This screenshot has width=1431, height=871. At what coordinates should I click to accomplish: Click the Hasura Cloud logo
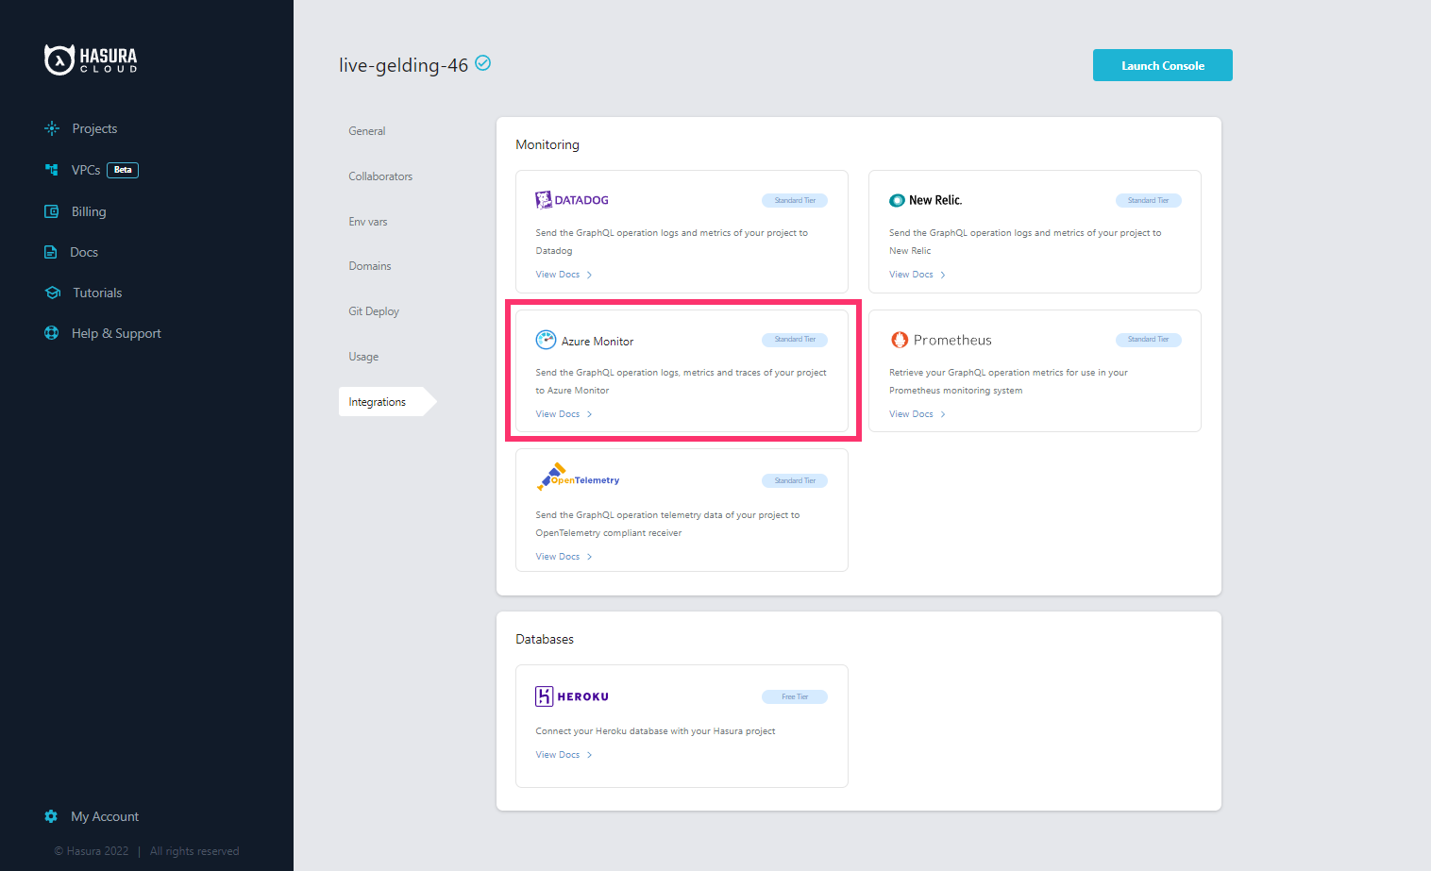(91, 59)
